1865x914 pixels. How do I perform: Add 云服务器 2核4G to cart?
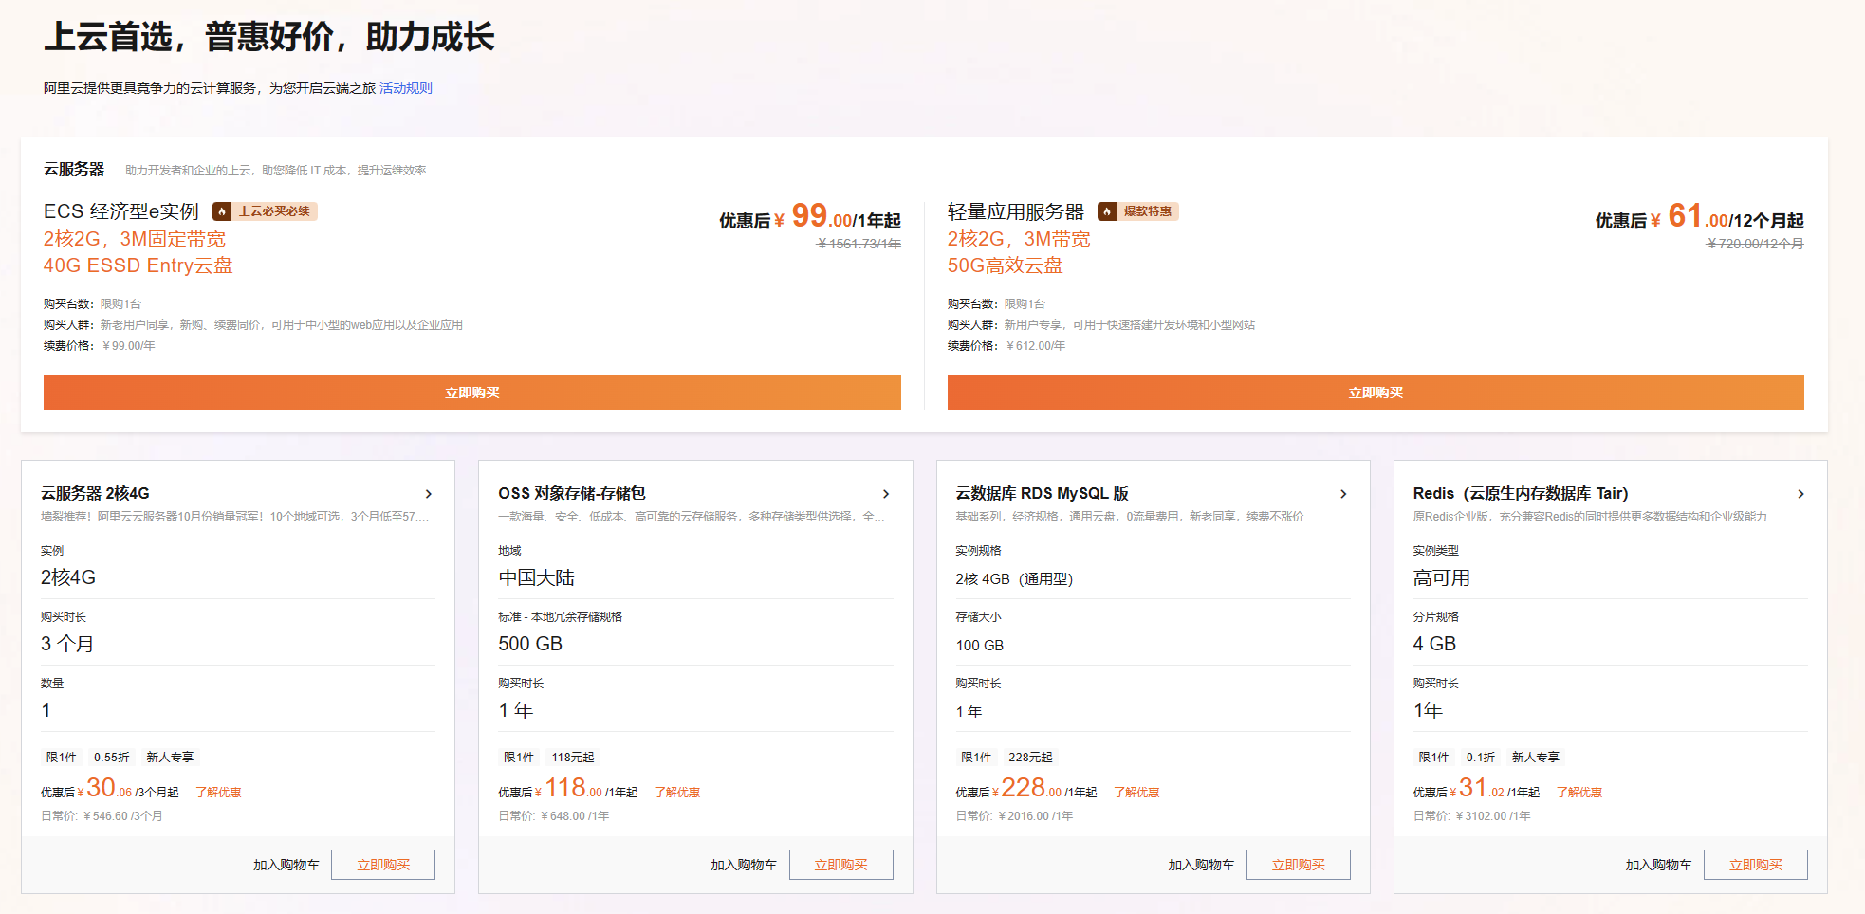[x=286, y=865]
